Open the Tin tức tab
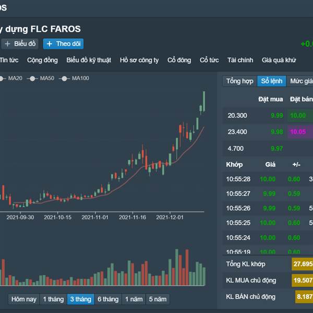The width and height of the screenshot is (313, 313). [x=9, y=60]
